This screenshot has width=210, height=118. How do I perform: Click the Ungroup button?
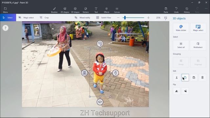[198, 62]
